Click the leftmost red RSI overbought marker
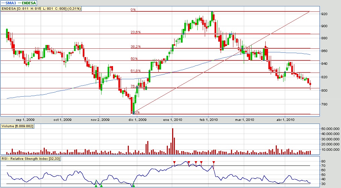The width and height of the screenshot is (341, 188). coord(174,162)
